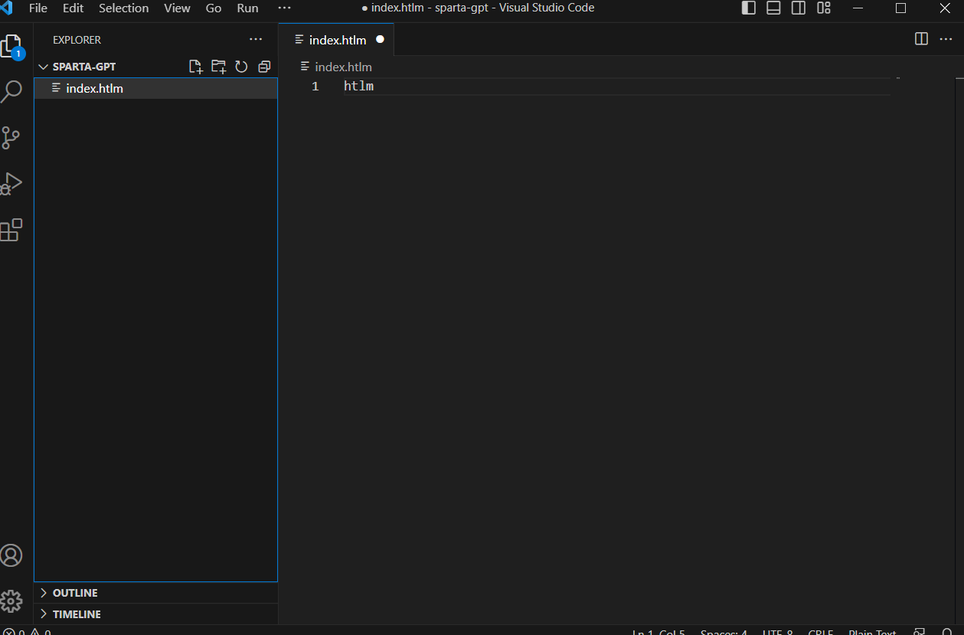Open the View menu

point(177,8)
